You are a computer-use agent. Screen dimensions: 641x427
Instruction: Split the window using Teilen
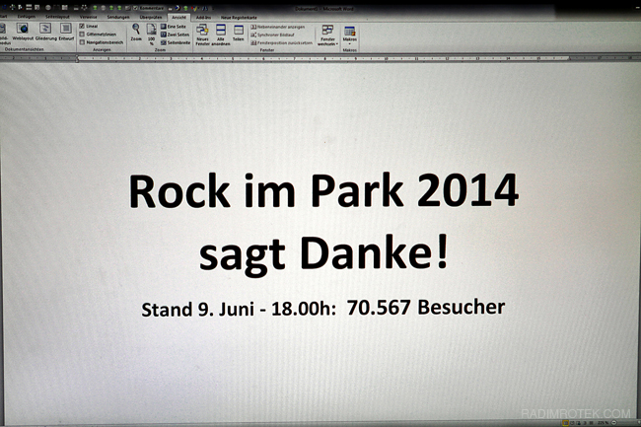click(x=239, y=34)
